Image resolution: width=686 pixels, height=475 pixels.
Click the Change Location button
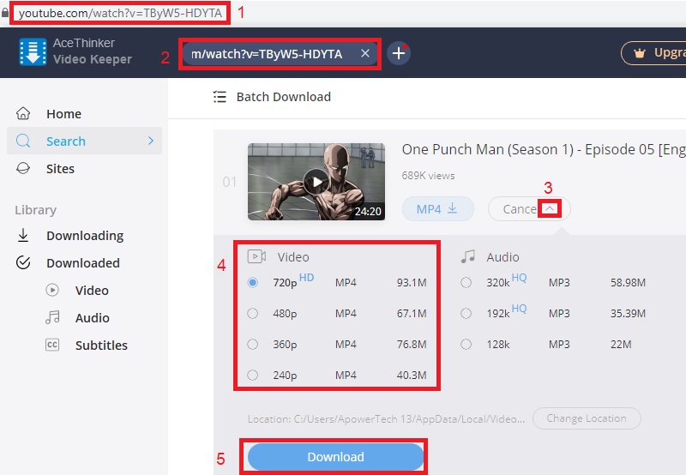(x=587, y=418)
